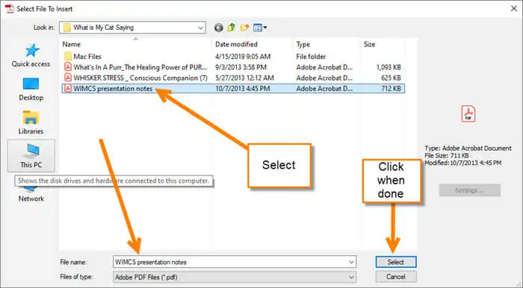Close the Select File To Insert dialog
This screenshot has width=523, height=288.
[514, 9]
